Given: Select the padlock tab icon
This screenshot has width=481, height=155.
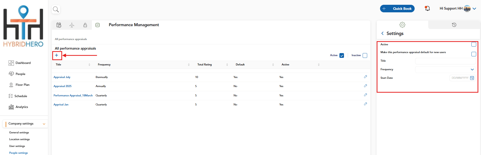Looking at the screenshot, I should point(85,25).
